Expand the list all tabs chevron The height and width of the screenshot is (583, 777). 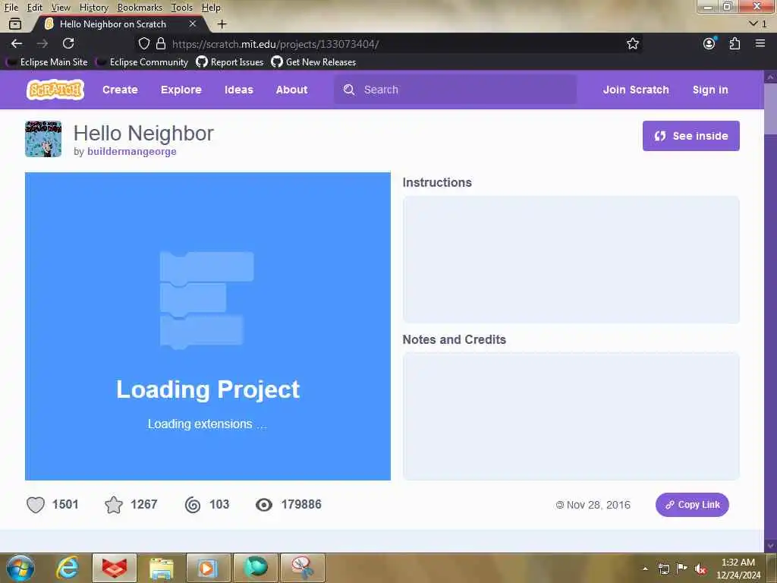pos(753,24)
